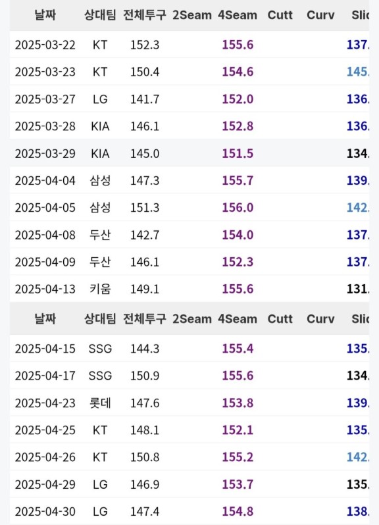Click the 2Seam header in top table
The image size is (379, 525).
tap(192, 15)
